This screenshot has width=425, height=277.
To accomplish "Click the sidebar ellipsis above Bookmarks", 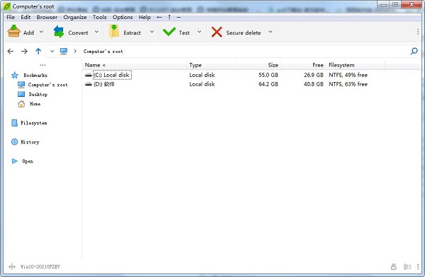I will 42,65.
